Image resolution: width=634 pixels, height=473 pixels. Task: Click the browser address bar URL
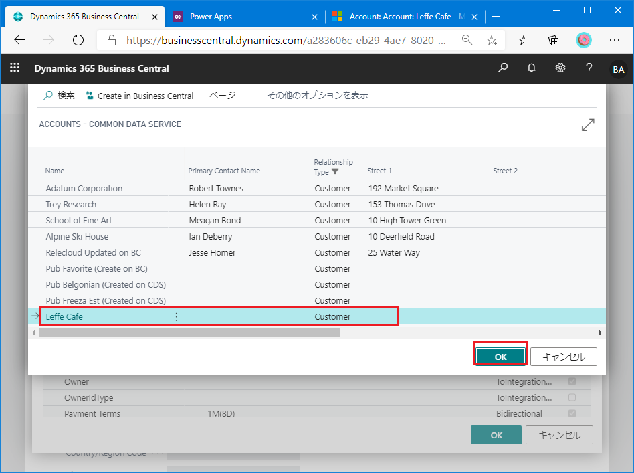(286, 40)
